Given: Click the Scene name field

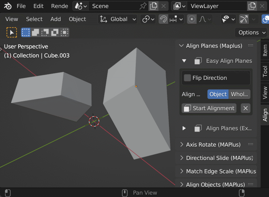Looking at the screenshot, I should (114, 6).
